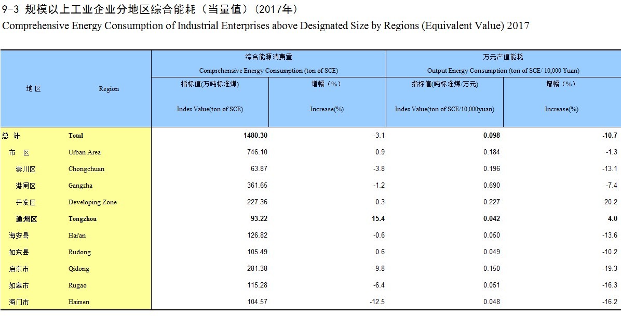Click Rudong's index value 105.49

click(x=257, y=252)
